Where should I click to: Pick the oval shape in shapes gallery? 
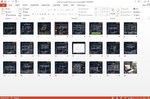[105, 9]
